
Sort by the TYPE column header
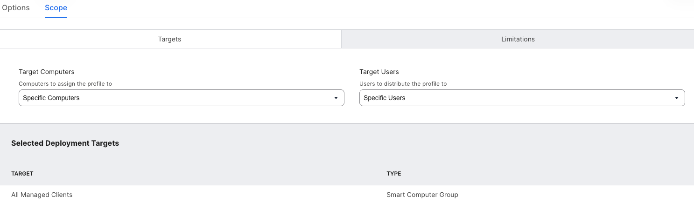tap(393, 174)
